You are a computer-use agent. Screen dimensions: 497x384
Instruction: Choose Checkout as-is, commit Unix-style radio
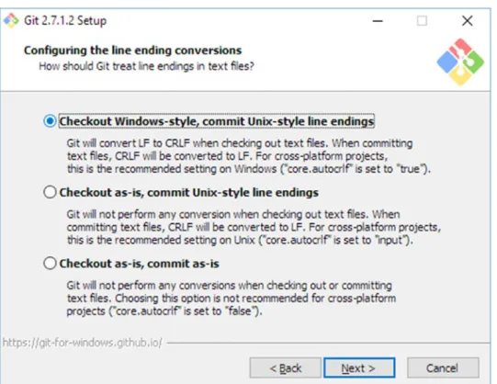pos(51,192)
